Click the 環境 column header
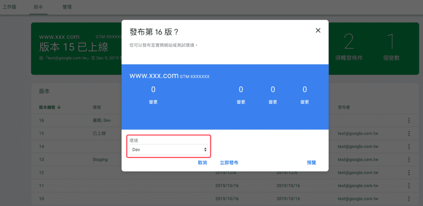Screen dimensions: 423x206 tap(97, 107)
